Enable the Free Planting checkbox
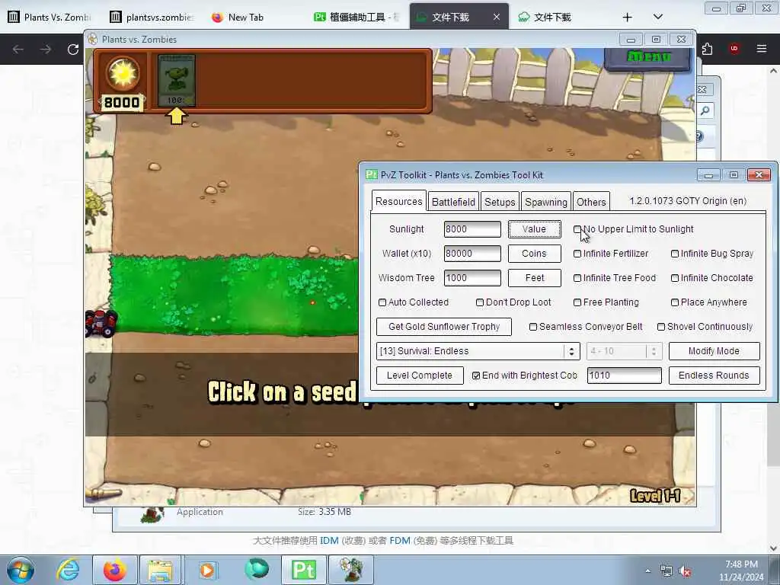This screenshot has width=780, height=585. (x=577, y=302)
